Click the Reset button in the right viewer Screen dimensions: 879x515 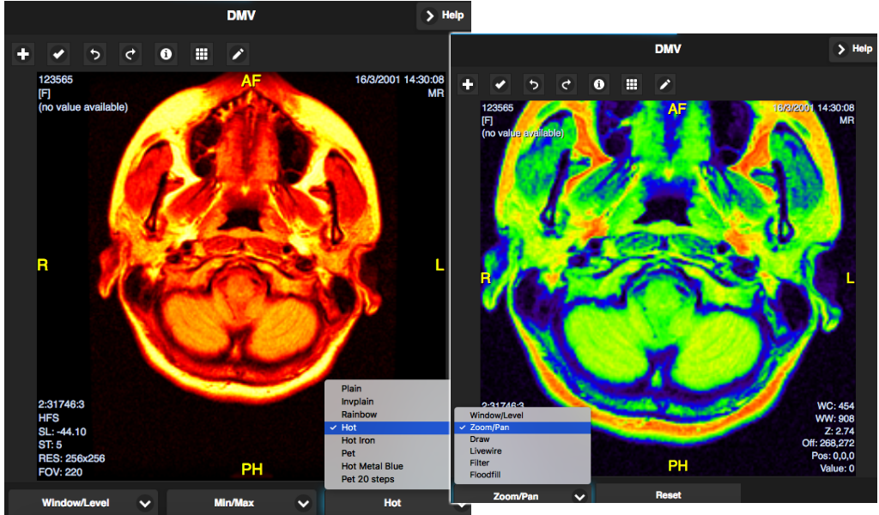coord(668,495)
